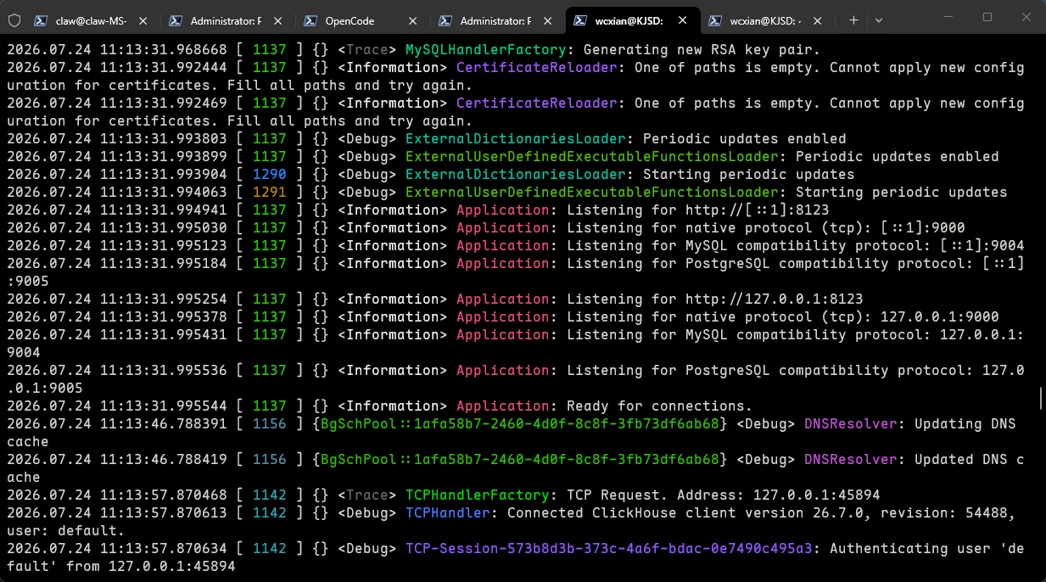The height and width of the screenshot is (582, 1046).
Task: Click the address "http://127.0.0.1:8123"
Action: click(774, 299)
